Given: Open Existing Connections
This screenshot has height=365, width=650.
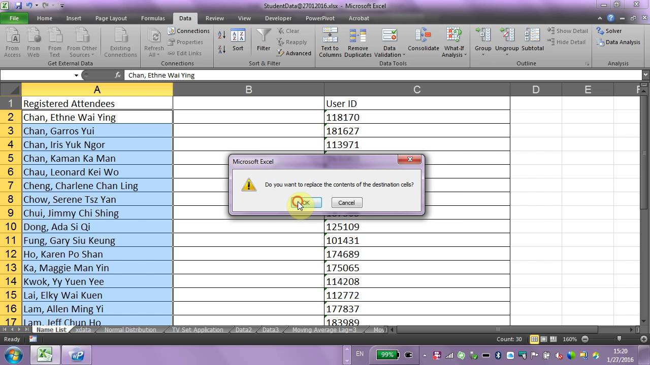Looking at the screenshot, I should point(120,43).
